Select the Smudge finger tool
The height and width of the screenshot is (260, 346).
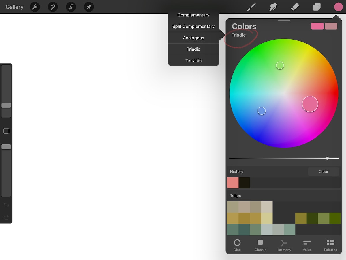tap(273, 7)
